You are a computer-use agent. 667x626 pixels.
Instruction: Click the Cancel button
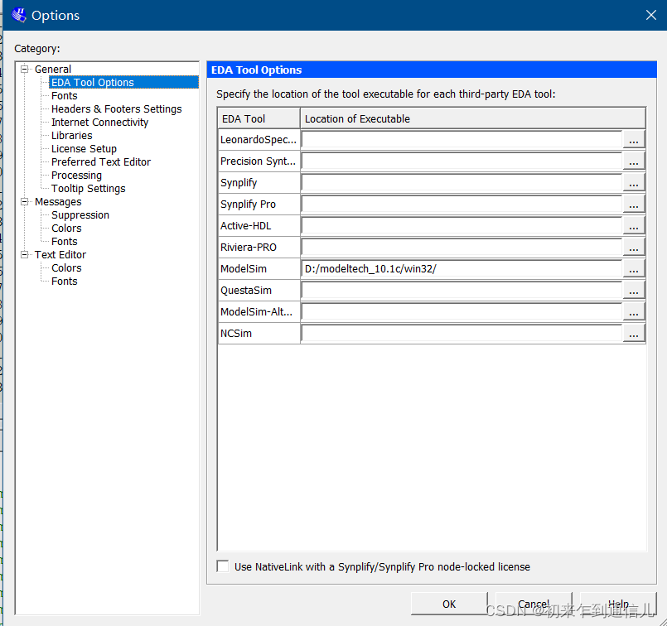click(x=534, y=604)
